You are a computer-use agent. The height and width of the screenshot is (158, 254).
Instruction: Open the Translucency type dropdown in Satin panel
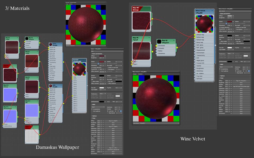click(x=102, y=94)
